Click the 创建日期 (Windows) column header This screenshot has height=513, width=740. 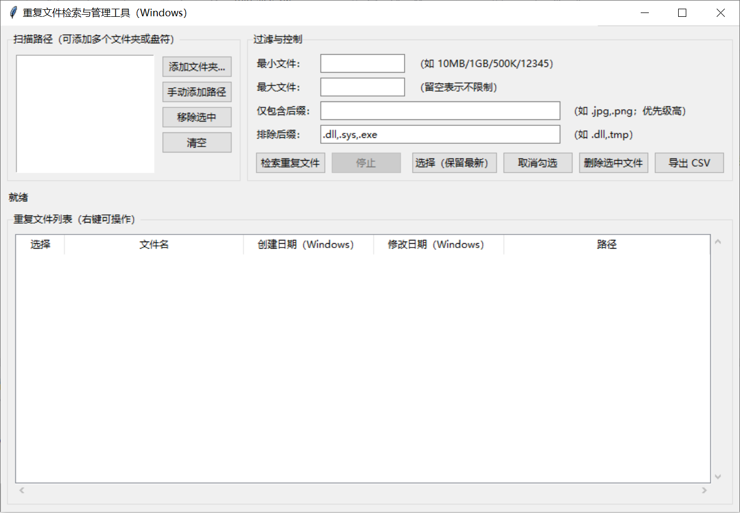308,244
